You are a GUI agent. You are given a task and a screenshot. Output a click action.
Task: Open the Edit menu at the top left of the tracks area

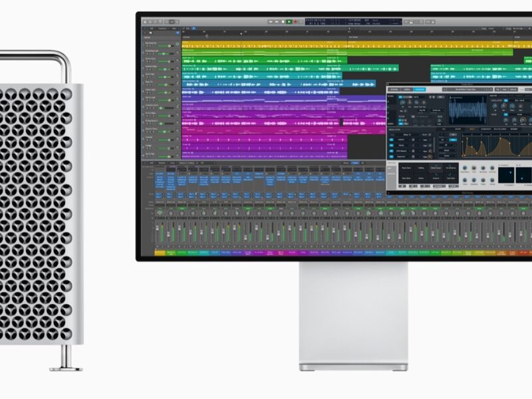(152, 29)
